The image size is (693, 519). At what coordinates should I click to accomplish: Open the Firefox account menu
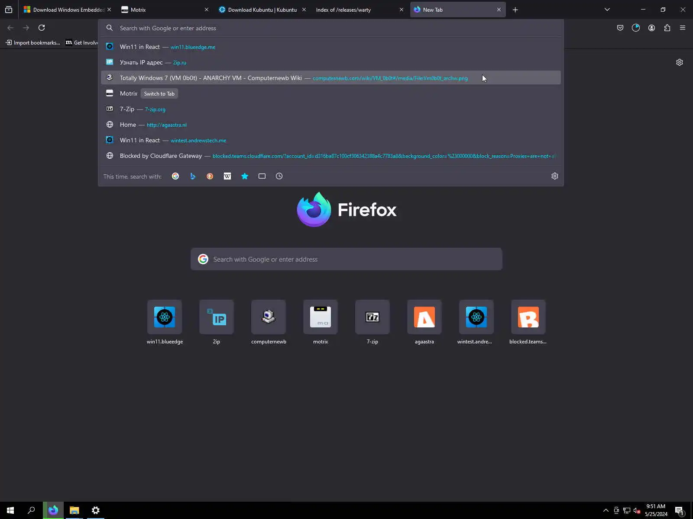651,28
